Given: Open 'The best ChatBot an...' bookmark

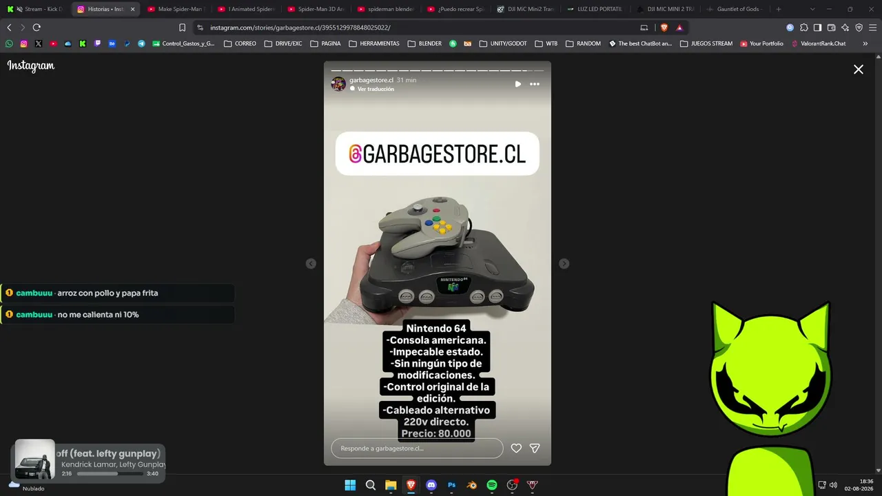Looking at the screenshot, I should (x=640, y=43).
